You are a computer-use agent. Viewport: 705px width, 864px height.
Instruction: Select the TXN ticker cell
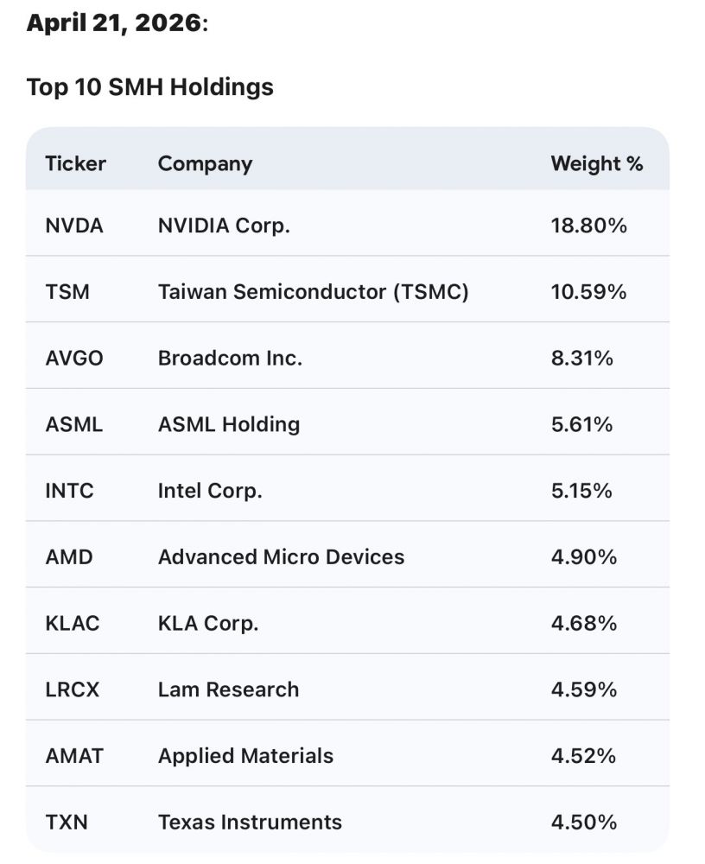66,822
